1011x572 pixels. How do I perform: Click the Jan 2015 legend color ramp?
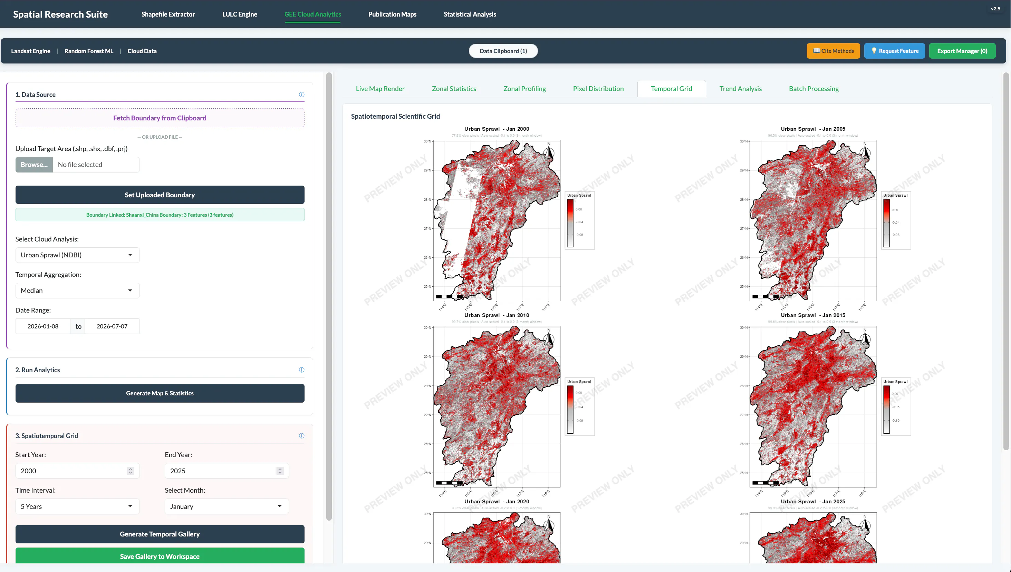(x=886, y=410)
